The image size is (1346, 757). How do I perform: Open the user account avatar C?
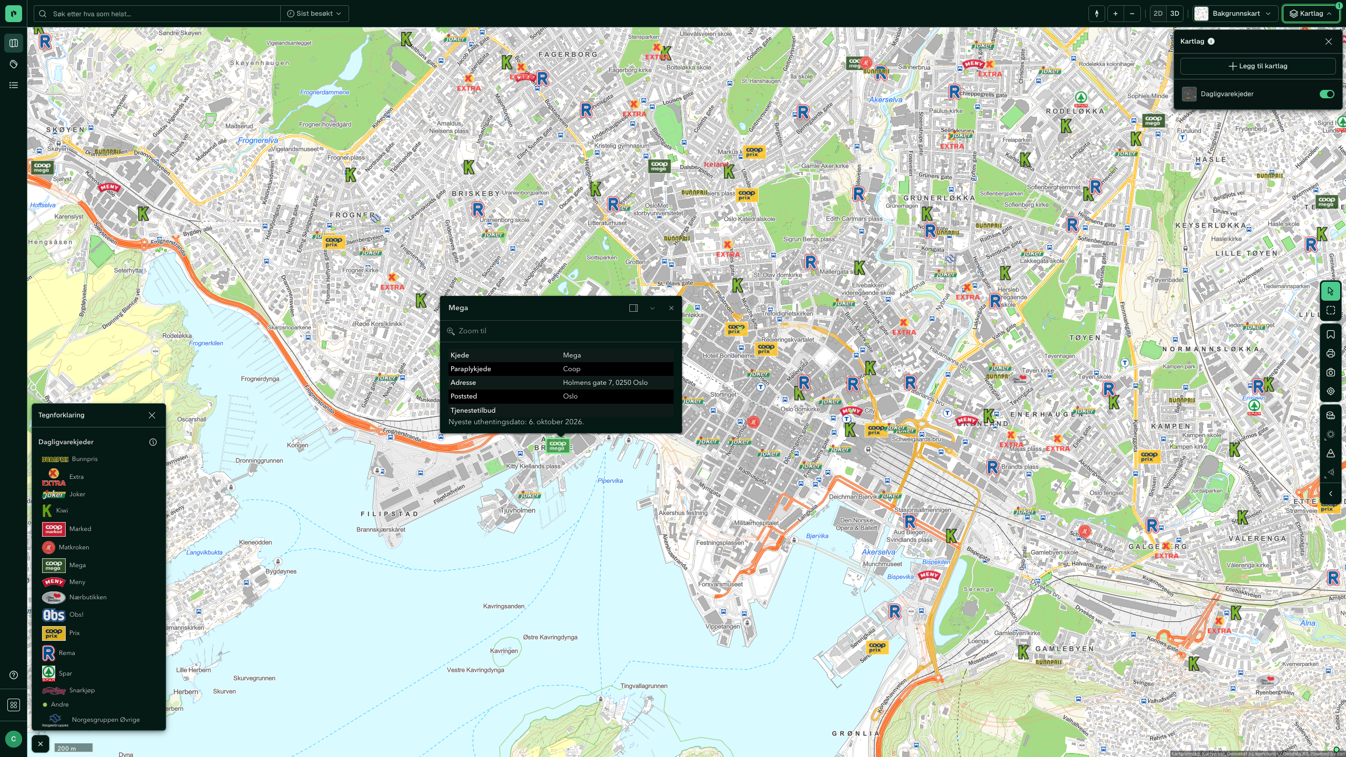point(14,739)
